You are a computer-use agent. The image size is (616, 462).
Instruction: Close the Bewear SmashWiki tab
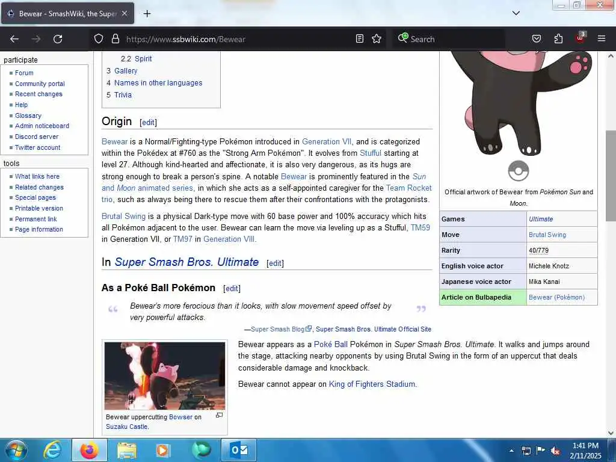point(125,13)
